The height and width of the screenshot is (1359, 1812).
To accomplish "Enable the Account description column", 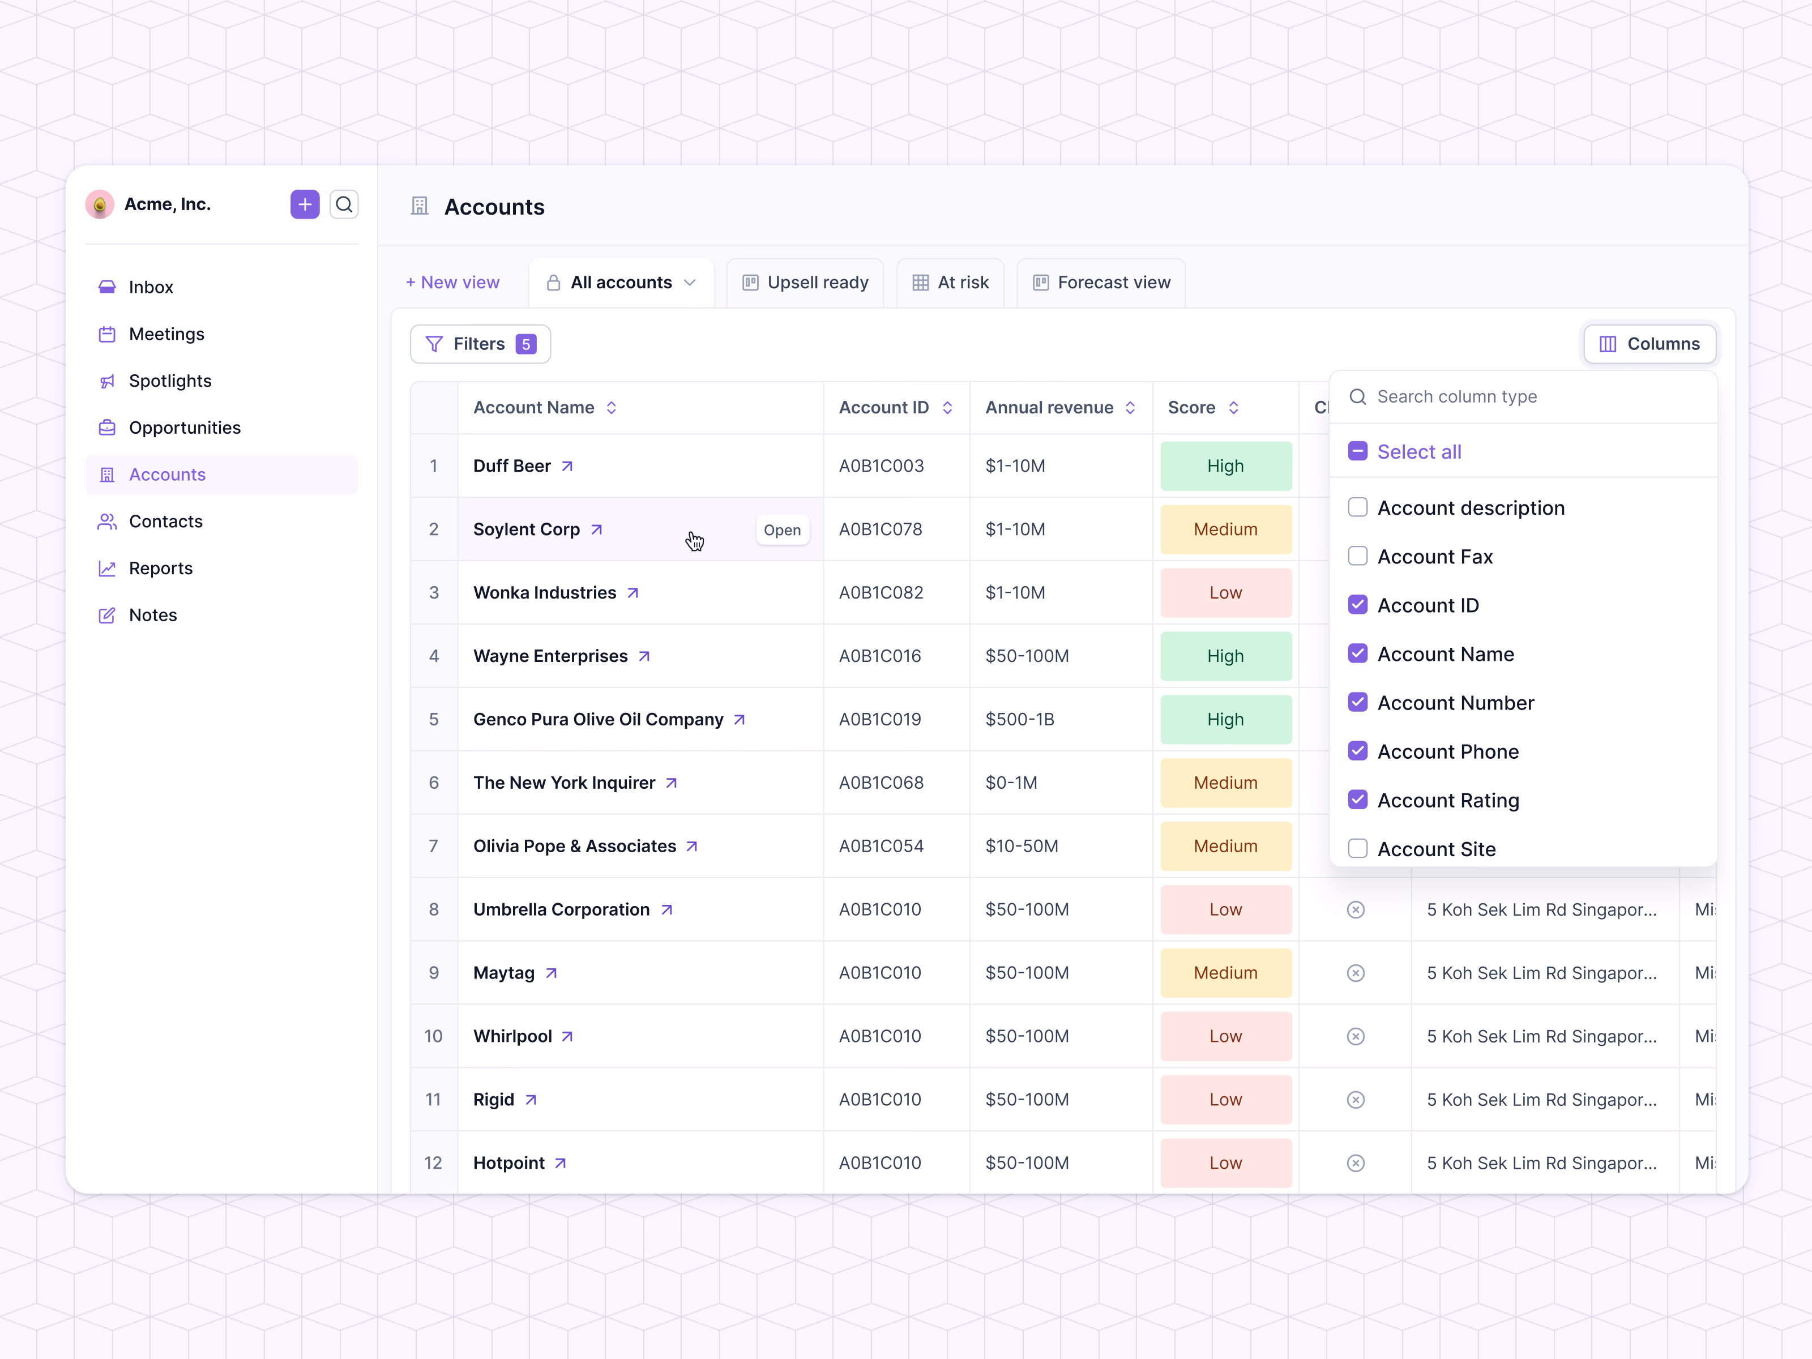I will 1357,507.
